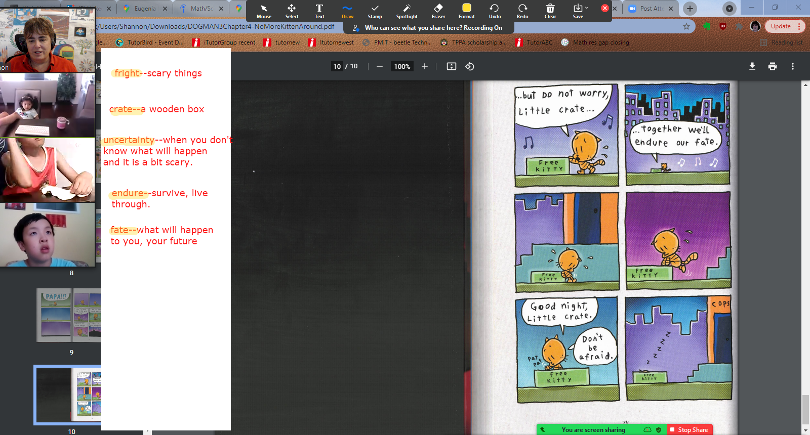
Task: Bookmark this page with the star
Action: coord(686,26)
